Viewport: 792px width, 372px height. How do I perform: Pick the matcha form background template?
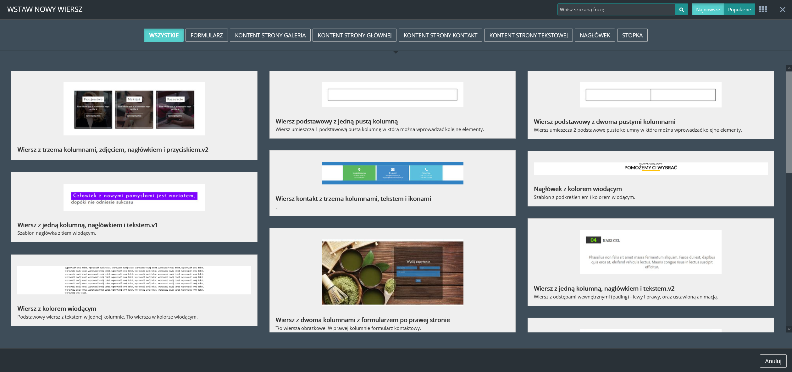[392, 273]
